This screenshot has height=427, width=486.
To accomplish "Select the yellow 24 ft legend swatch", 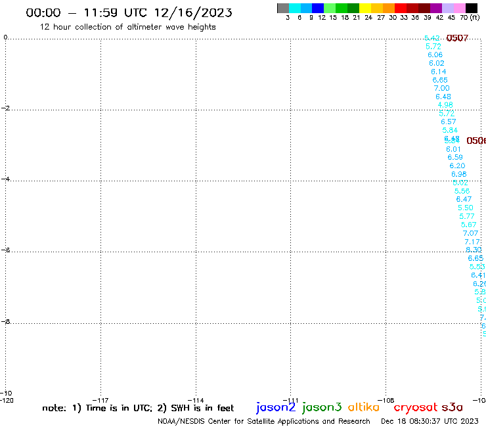I will (365, 8).
